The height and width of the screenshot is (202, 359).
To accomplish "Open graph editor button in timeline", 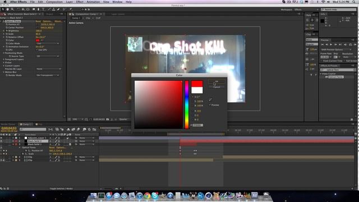I will [x=94, y=130].
